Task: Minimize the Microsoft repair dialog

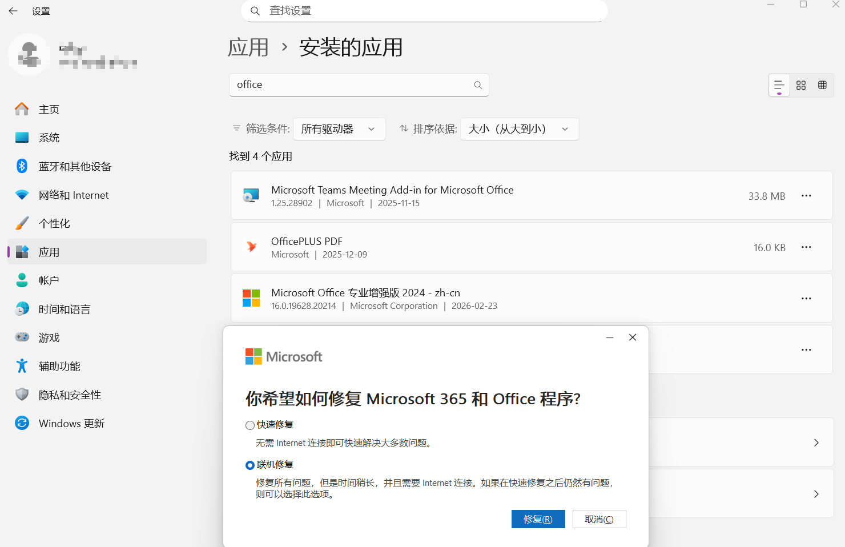Action: pyautogui.click(x=610, y=337)
